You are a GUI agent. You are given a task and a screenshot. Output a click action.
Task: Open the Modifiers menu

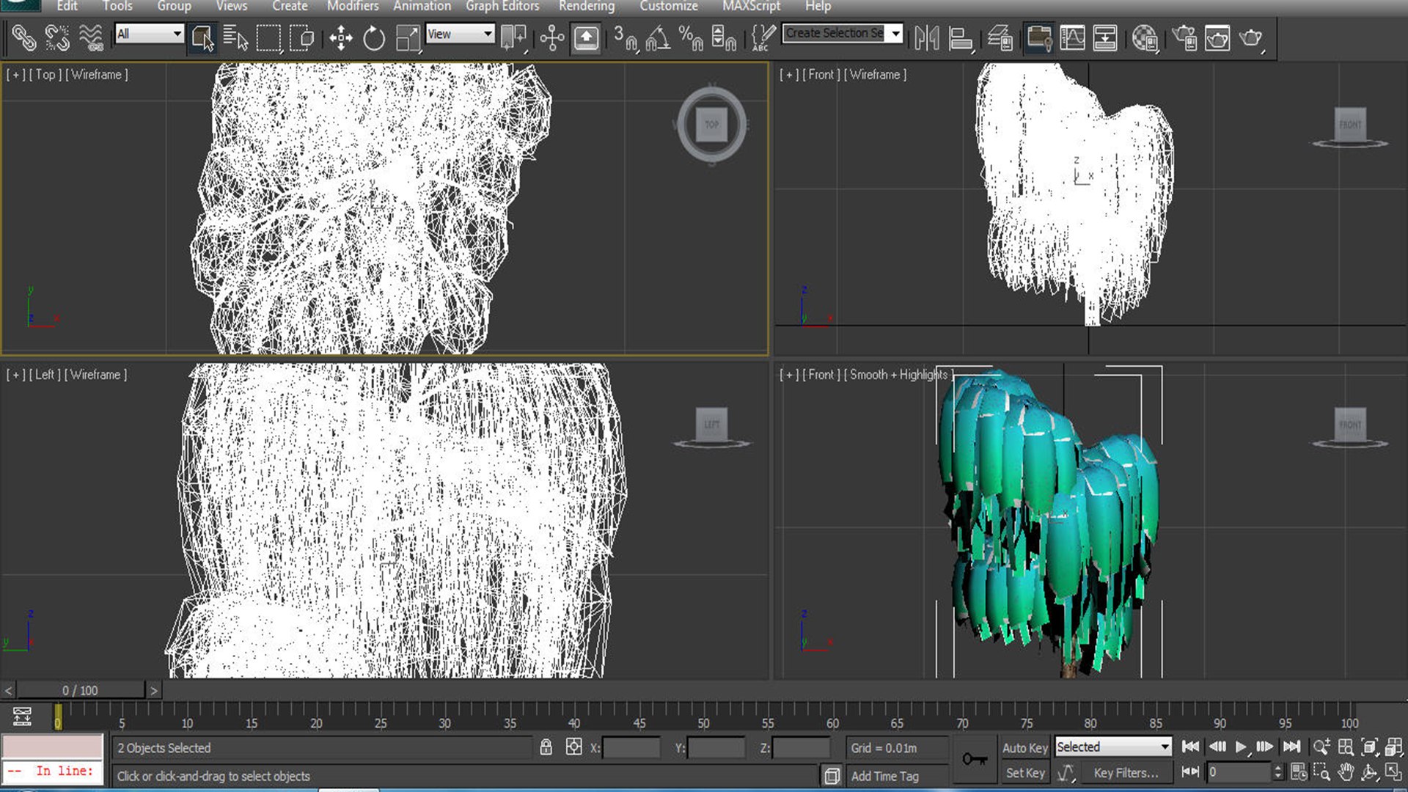point(352,6)
